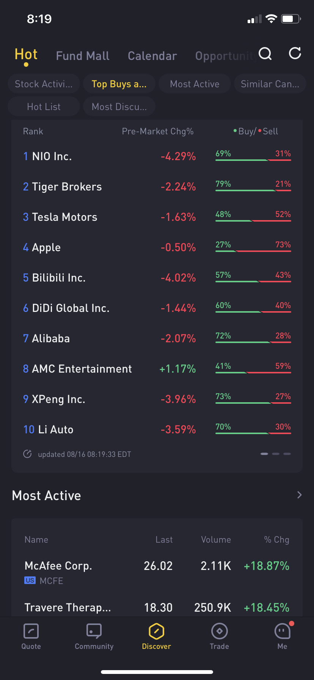314x680 pixels.
Task: Switch to the Calendar tab
Action: (152, 56)
